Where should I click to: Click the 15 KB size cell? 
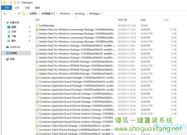click(173, 110)
